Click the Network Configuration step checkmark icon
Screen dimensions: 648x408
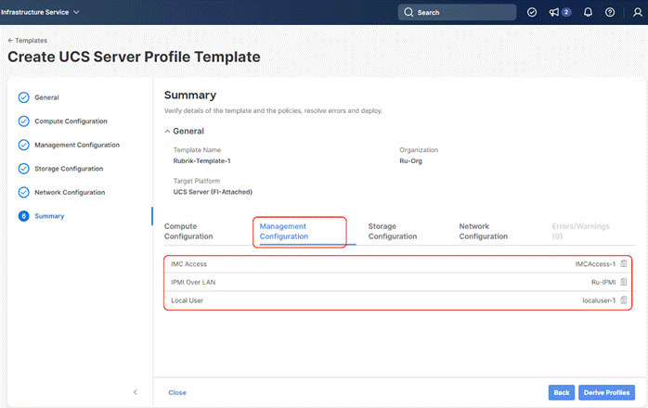23,193
